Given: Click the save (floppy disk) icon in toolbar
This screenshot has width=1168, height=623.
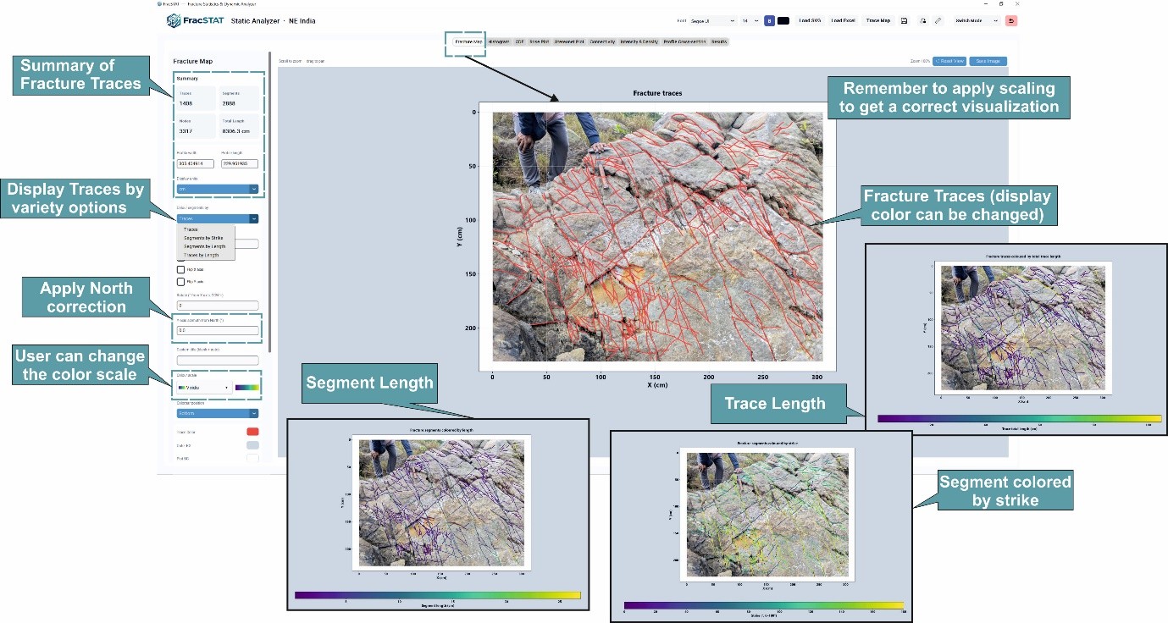Looking at the screenshot, I should click(905, 20).
